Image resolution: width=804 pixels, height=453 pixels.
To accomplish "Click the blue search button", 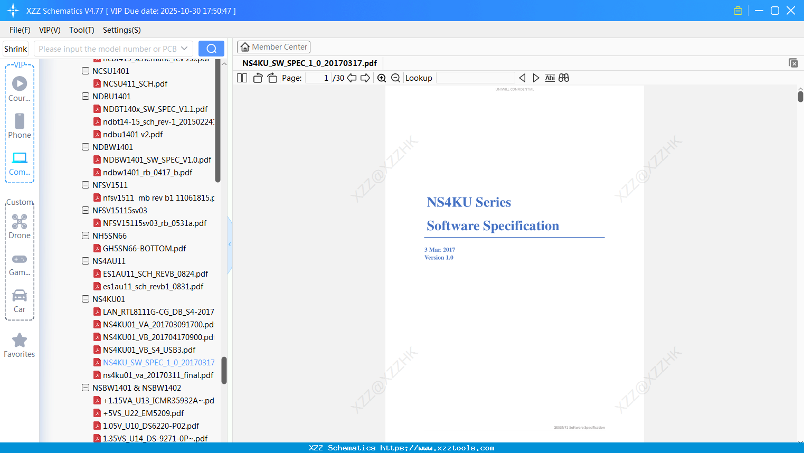I will pyautogui.click(x=211, y=49).
